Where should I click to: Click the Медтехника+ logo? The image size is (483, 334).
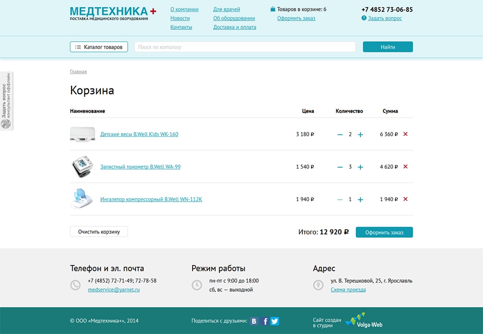tap(113, 13)
